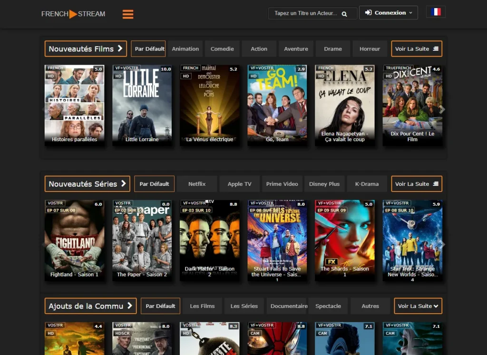487x355 pixels.
Task: Open the HDSCR community poster rated 8.0
Action: [x=142, y=338]
